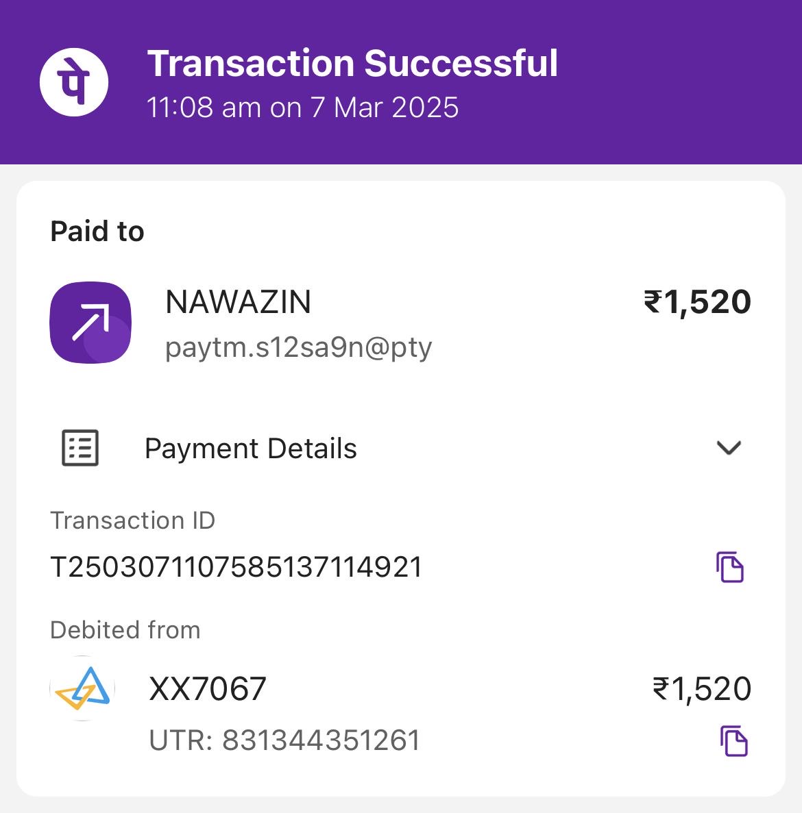
Task: Select the Transaction ID number T2503071107585137114921
Action: (236, 567)
